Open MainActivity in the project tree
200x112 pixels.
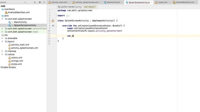(x=20, y=22)
